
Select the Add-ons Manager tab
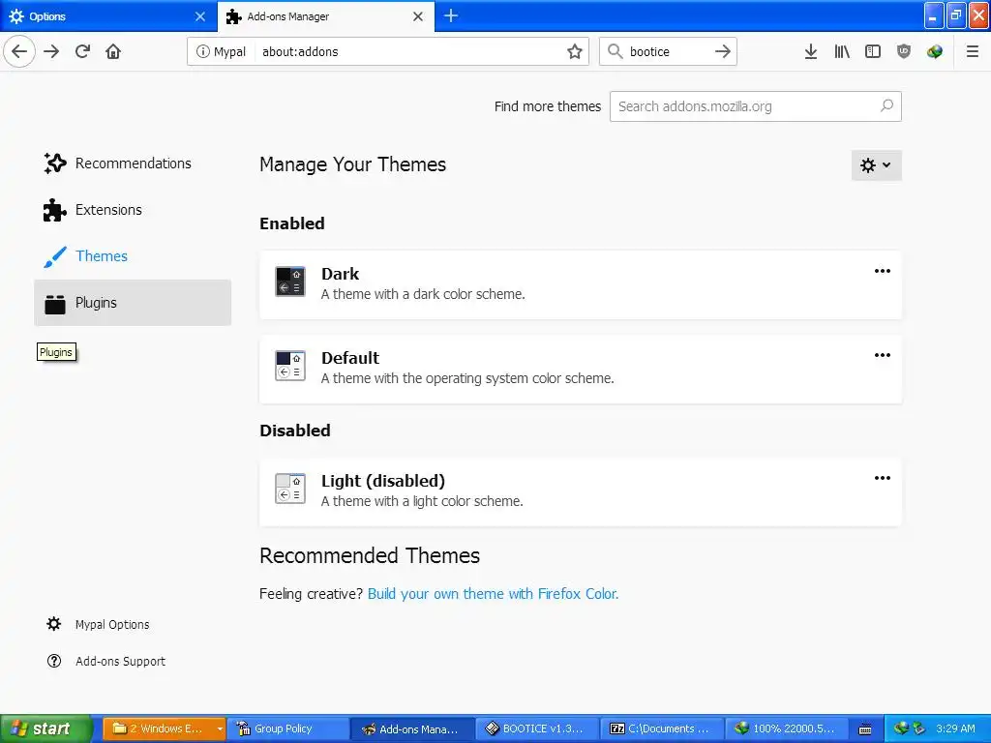325,16
